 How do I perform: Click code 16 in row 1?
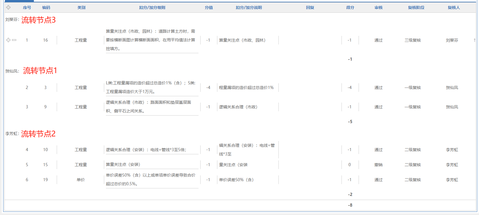[45, 40]
